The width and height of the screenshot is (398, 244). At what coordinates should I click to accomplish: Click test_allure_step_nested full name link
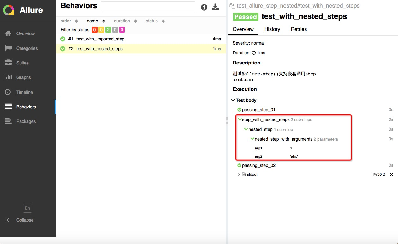pos(298,6)
